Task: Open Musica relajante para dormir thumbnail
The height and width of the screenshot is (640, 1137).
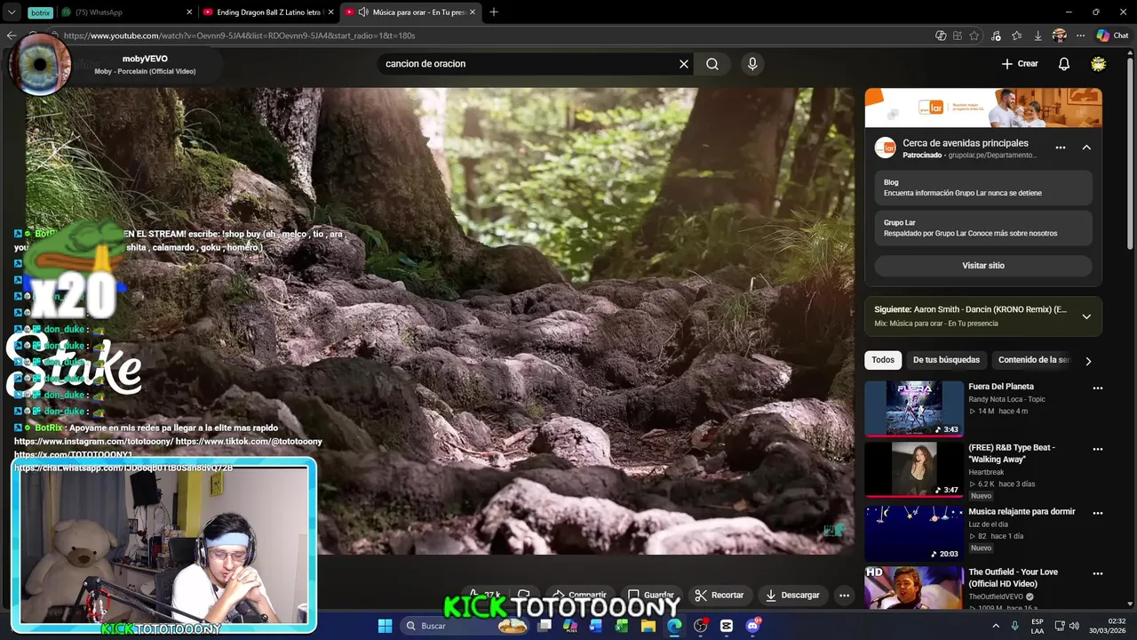Action: 914,533
